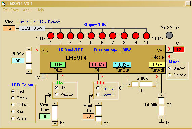Click the Vled value field showing 12
This screenshot has height=129, width=192.
click(9, 28)
